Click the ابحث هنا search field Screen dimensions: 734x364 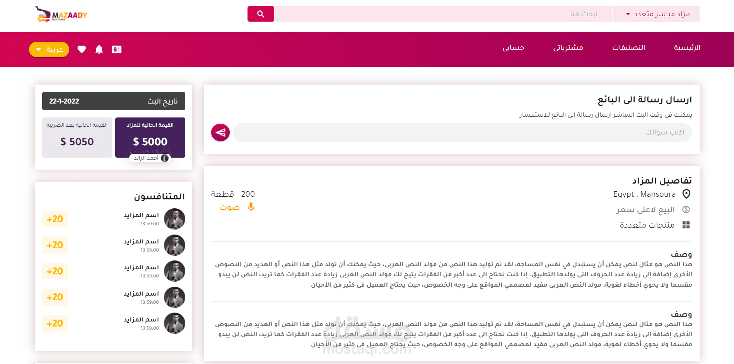pyautogui.click(x=443, y=14)
